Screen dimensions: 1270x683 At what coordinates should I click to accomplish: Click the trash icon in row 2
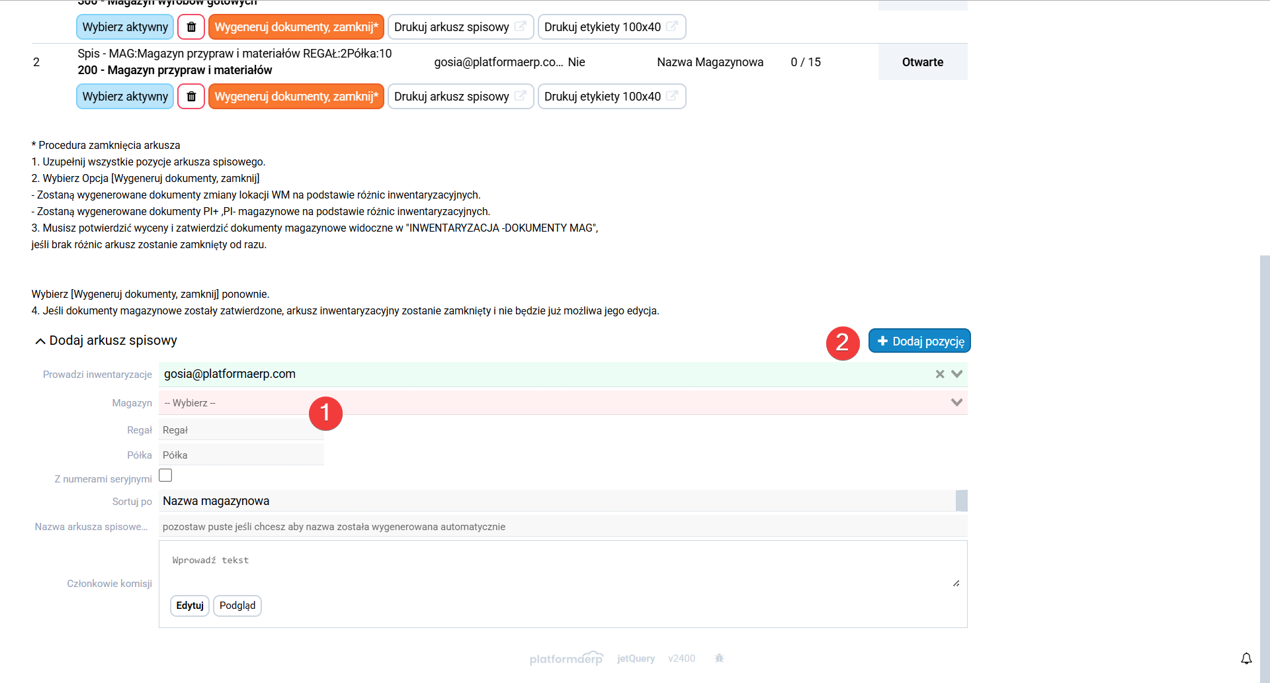coord(191,97)
